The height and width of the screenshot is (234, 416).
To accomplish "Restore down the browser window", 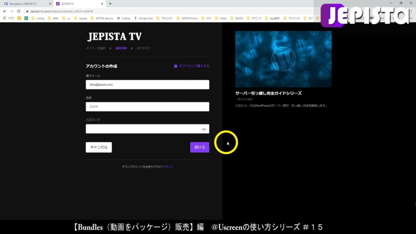I will tap(401, 3).
